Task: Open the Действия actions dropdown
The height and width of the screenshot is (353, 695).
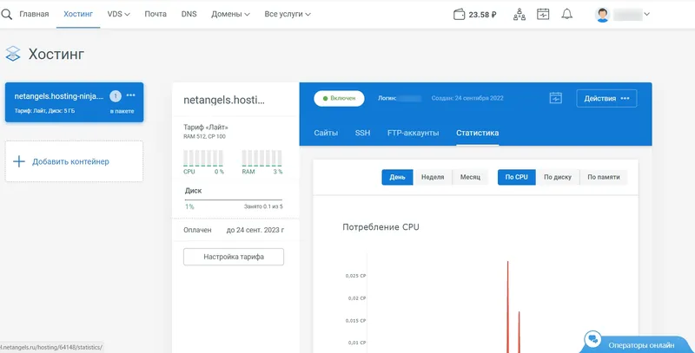Action: [x=606, y=98]
